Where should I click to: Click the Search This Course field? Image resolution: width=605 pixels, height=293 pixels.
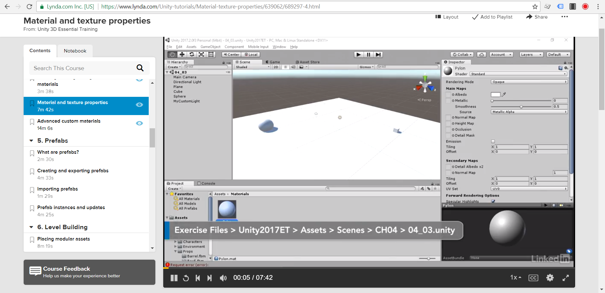83,68
